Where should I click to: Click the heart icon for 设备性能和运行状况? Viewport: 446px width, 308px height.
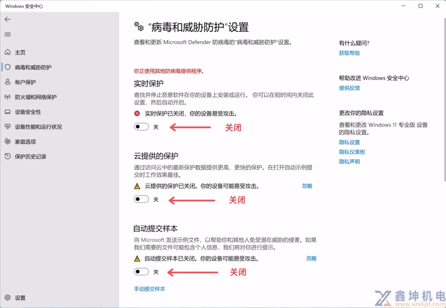[x=8, y=126]
